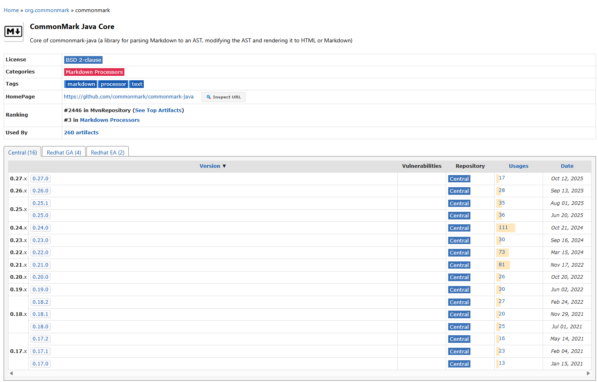Open version 0.18.0

click(x=40, y=326)
